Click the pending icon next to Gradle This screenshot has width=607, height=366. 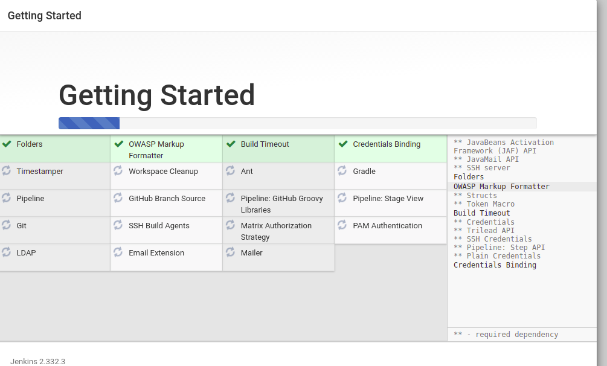(342, 170)
